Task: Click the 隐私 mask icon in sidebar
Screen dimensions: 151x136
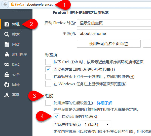Action: (7, 65)
